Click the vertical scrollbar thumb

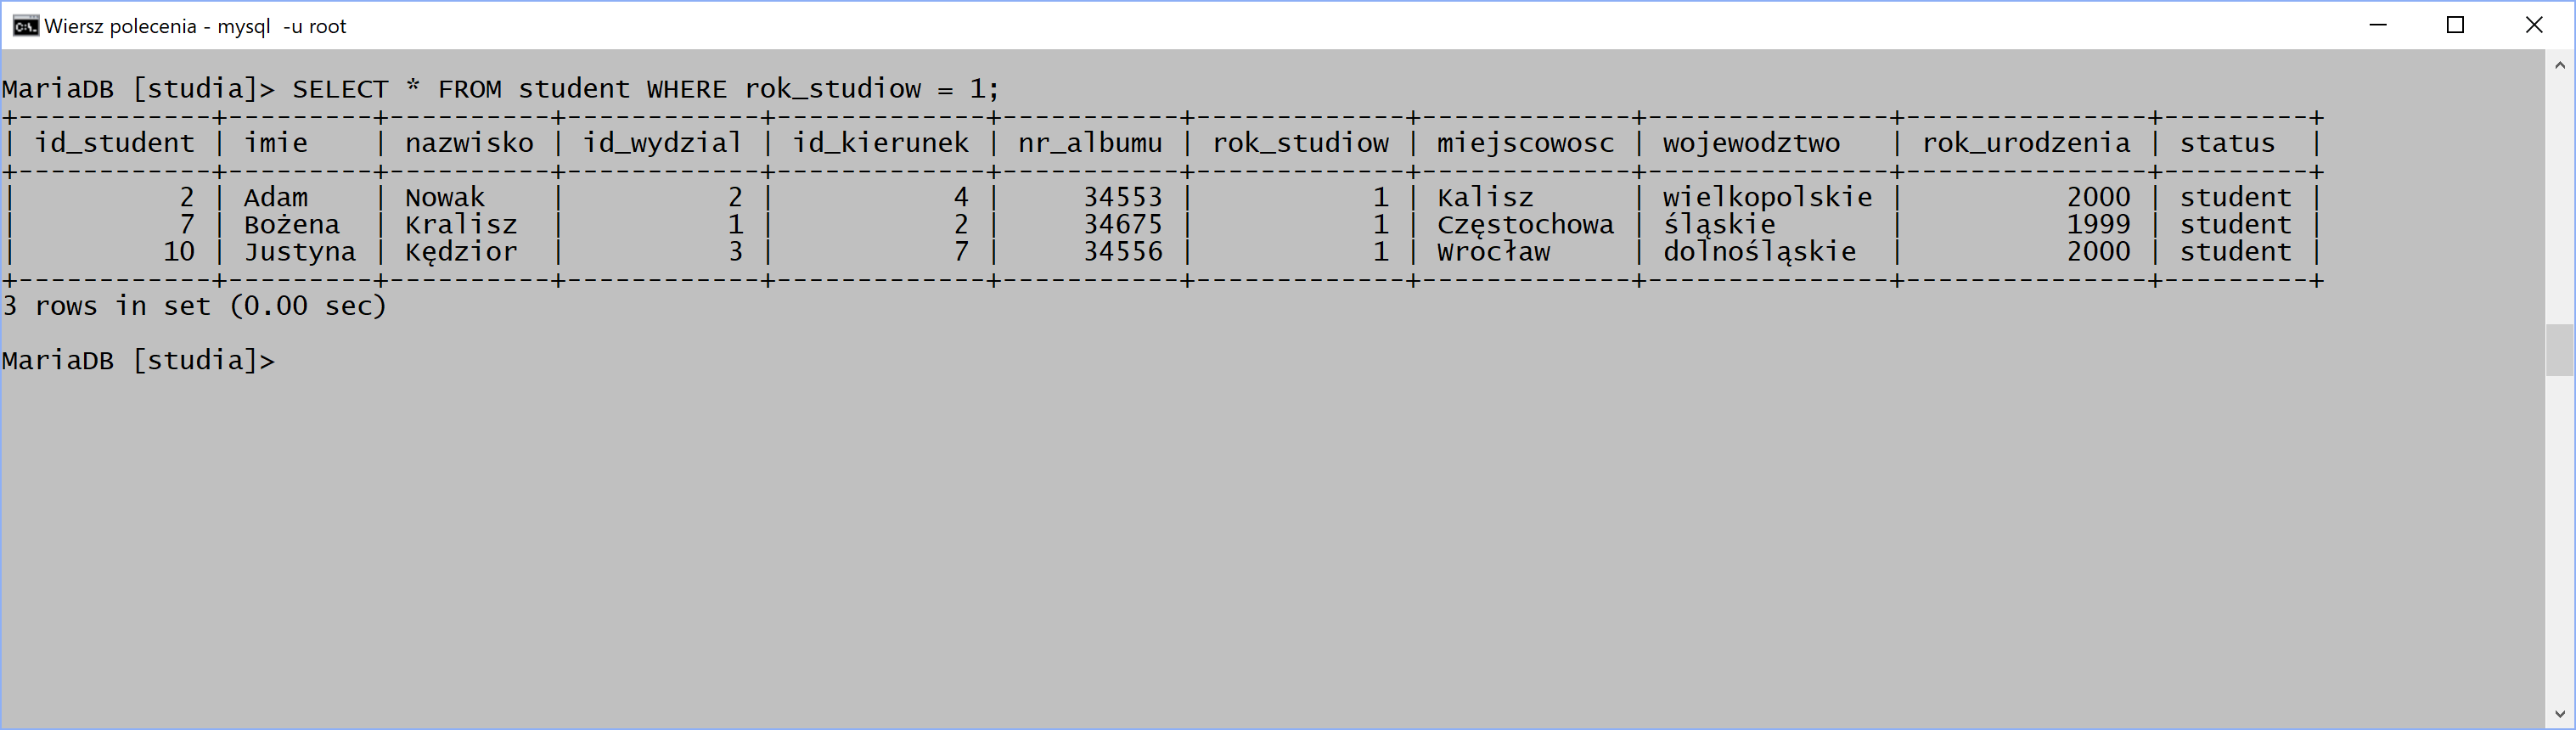coord(2559,350)
